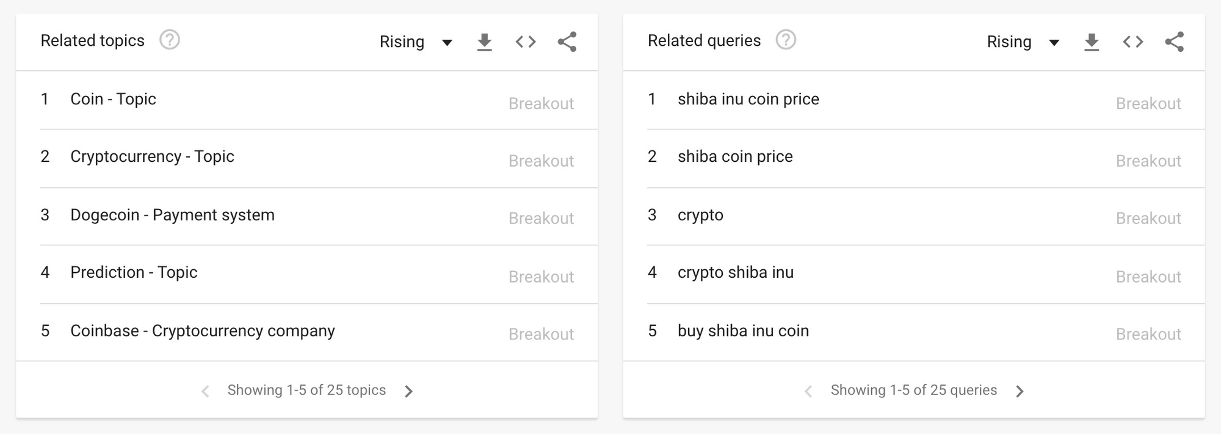
Task: Expand Rising dropdown in Related queries
Action: [x=1023, y=42]
